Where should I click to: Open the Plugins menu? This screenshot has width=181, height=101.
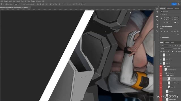tap(33, 1)
